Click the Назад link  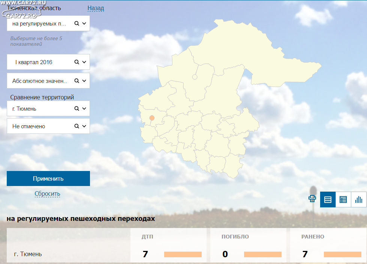click(96, 8)
